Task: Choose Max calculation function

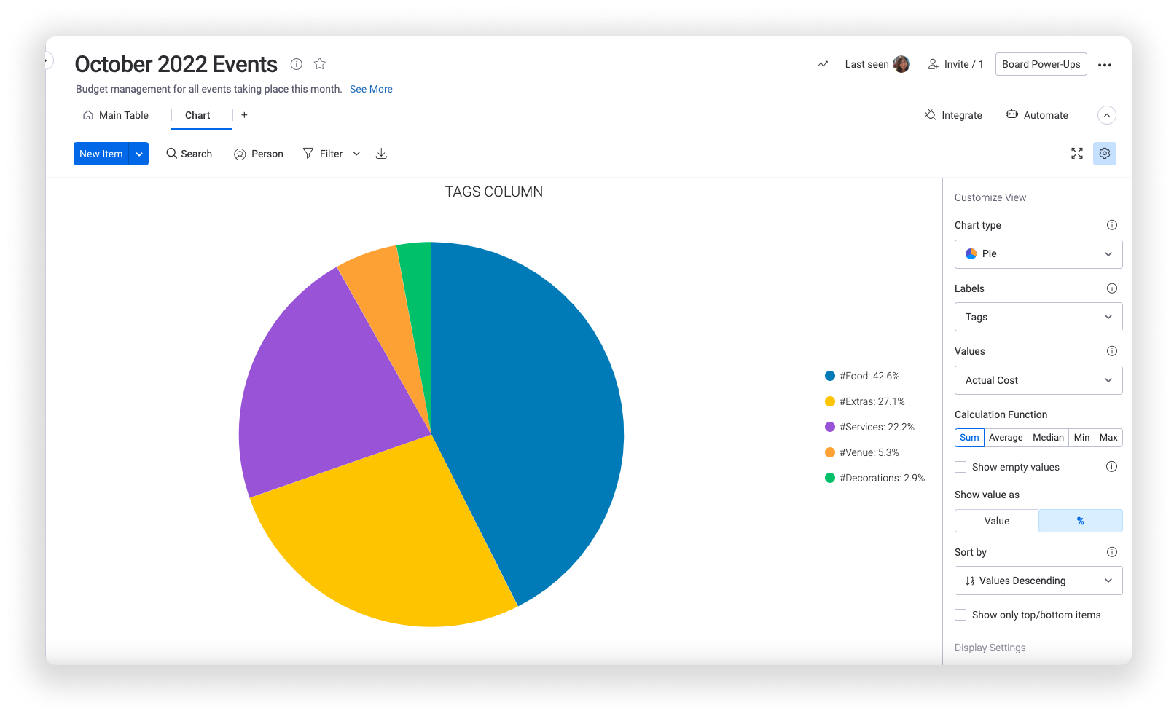Action: pos(1108,438)
